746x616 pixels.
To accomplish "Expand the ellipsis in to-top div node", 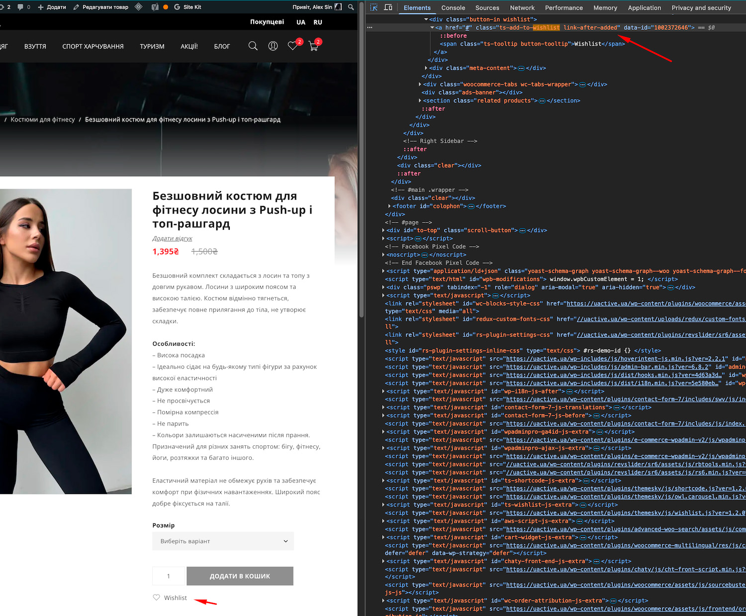I will [522, 231].
